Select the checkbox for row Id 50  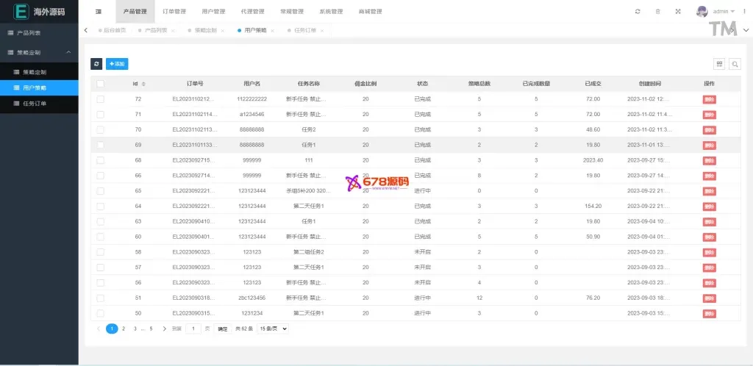(101, 313)
